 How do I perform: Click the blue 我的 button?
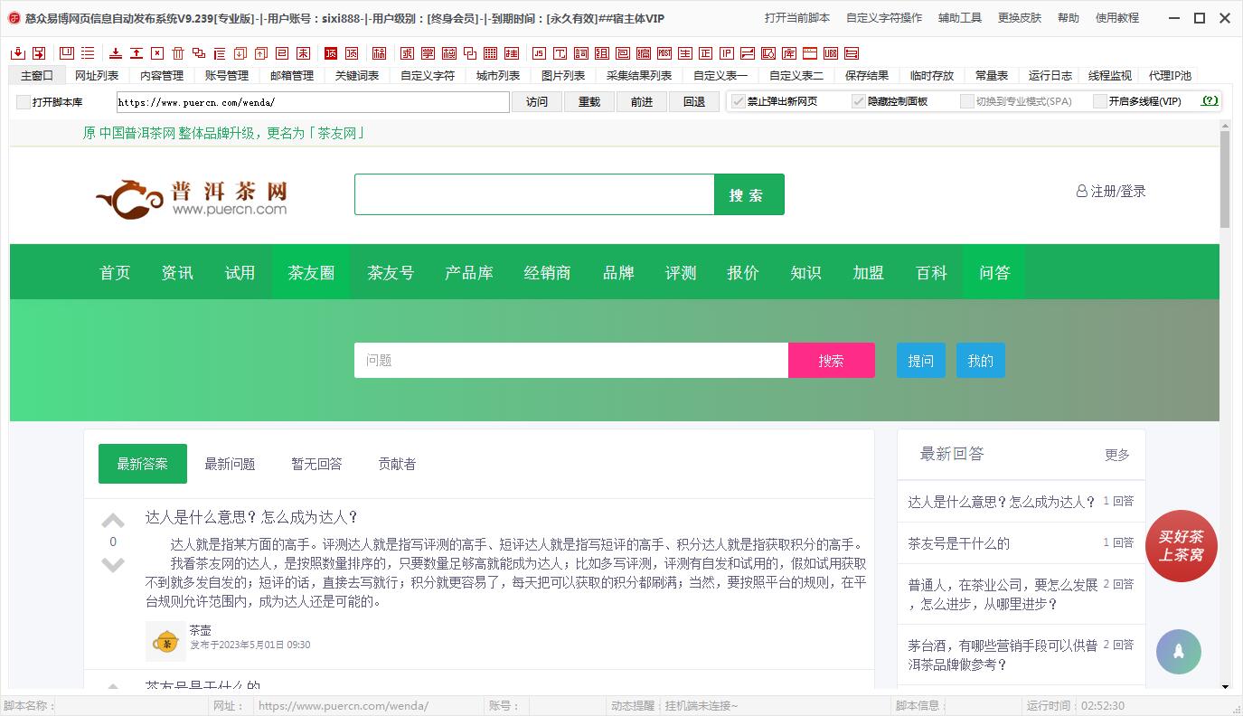(981, 360)
